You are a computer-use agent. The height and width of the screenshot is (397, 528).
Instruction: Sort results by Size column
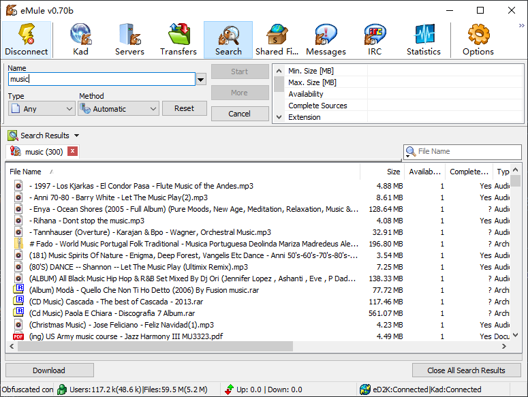pyautogui.click(x=393, y=172)
